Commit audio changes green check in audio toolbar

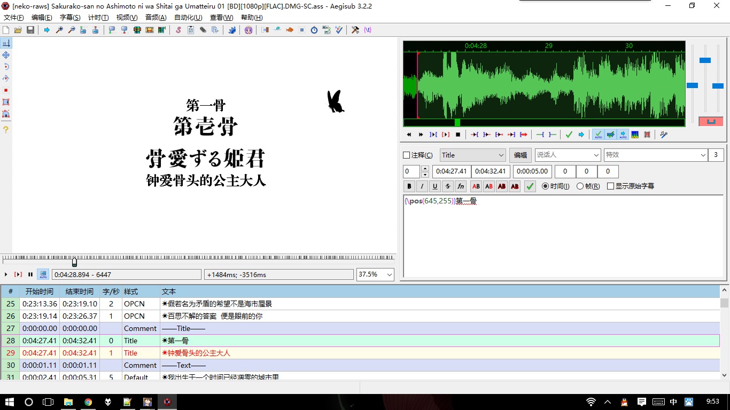click(569, 135)
